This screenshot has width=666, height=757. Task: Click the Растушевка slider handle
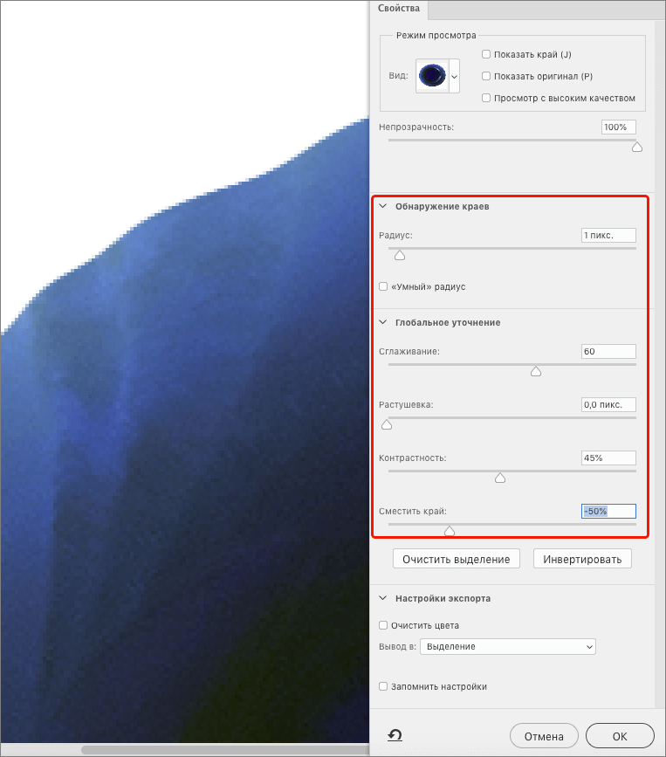coord(387,424)
